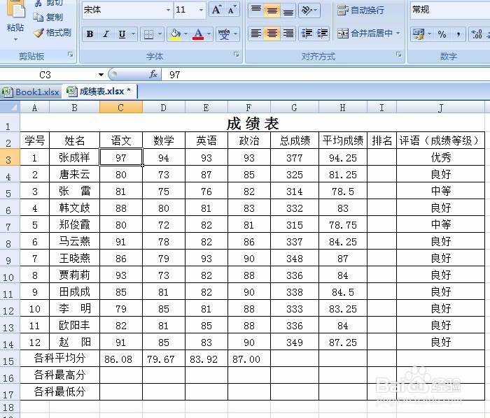Click the average cell 86.08
This screenshot has width=490, height=418.
click(x=121, y=359)
